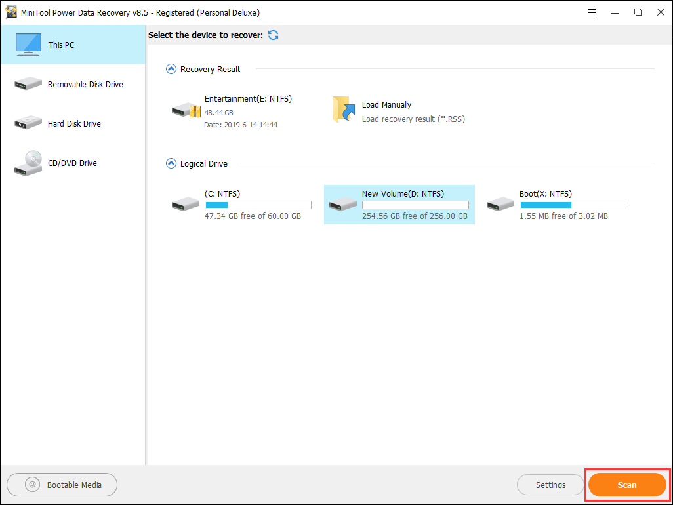Screen dimensions: 673x505
Task: Open Load Manually recovery result
Action: tap(399, 111)
